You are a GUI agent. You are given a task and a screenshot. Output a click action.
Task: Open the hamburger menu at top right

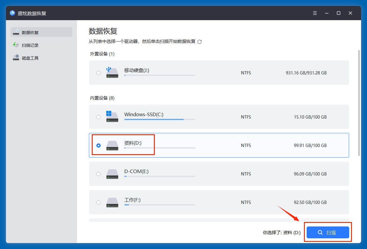(315, 13)
